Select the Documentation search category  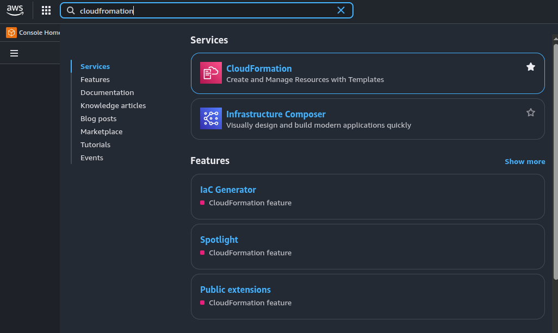point(107,92)
